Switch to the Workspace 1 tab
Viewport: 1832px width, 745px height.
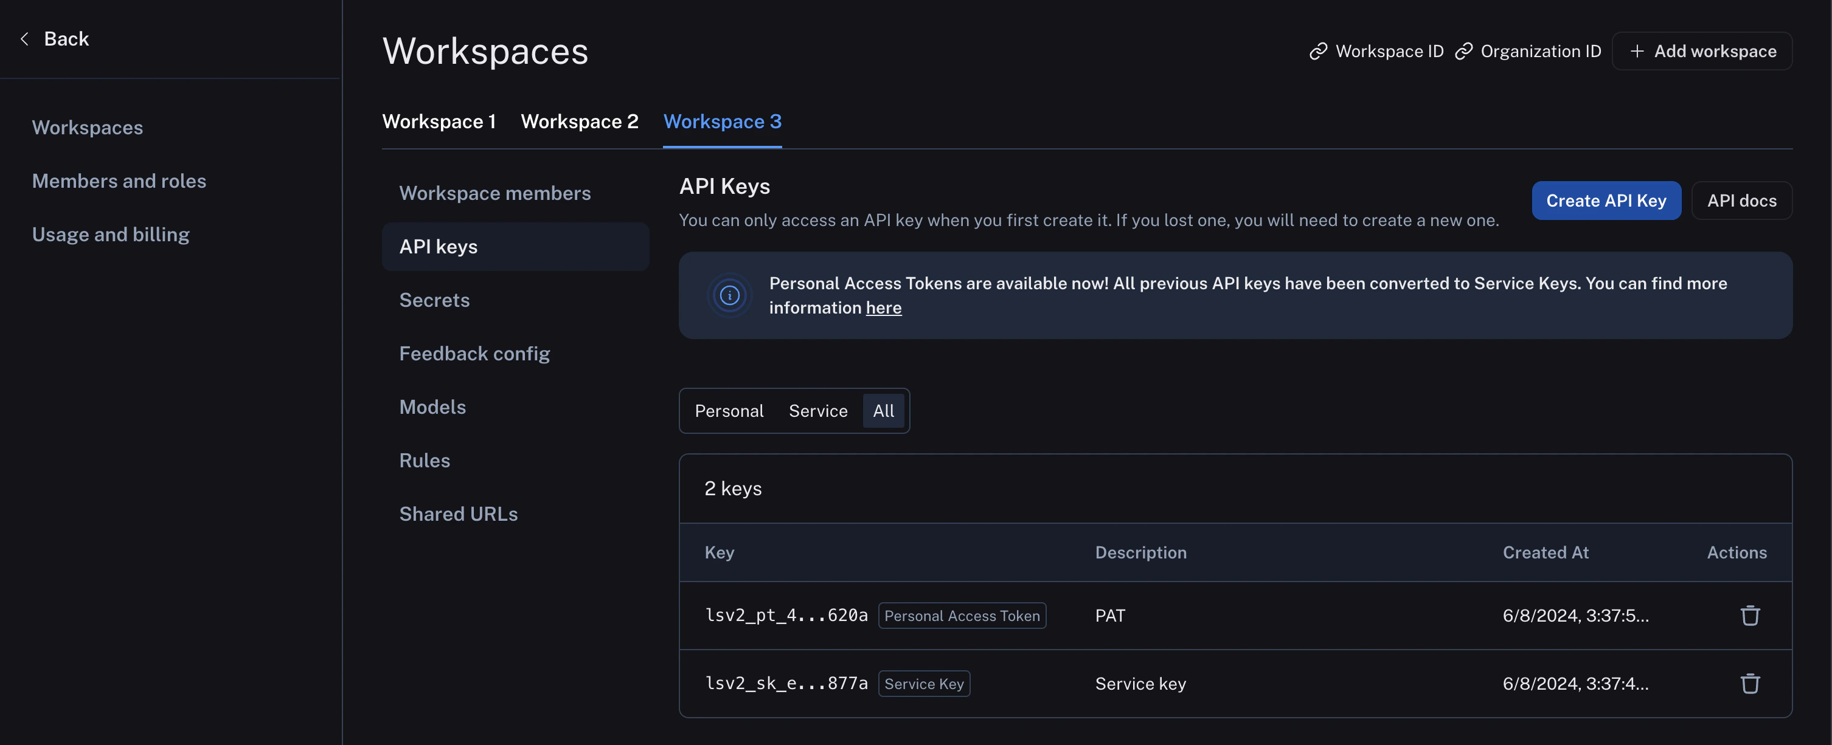point(439,122)
